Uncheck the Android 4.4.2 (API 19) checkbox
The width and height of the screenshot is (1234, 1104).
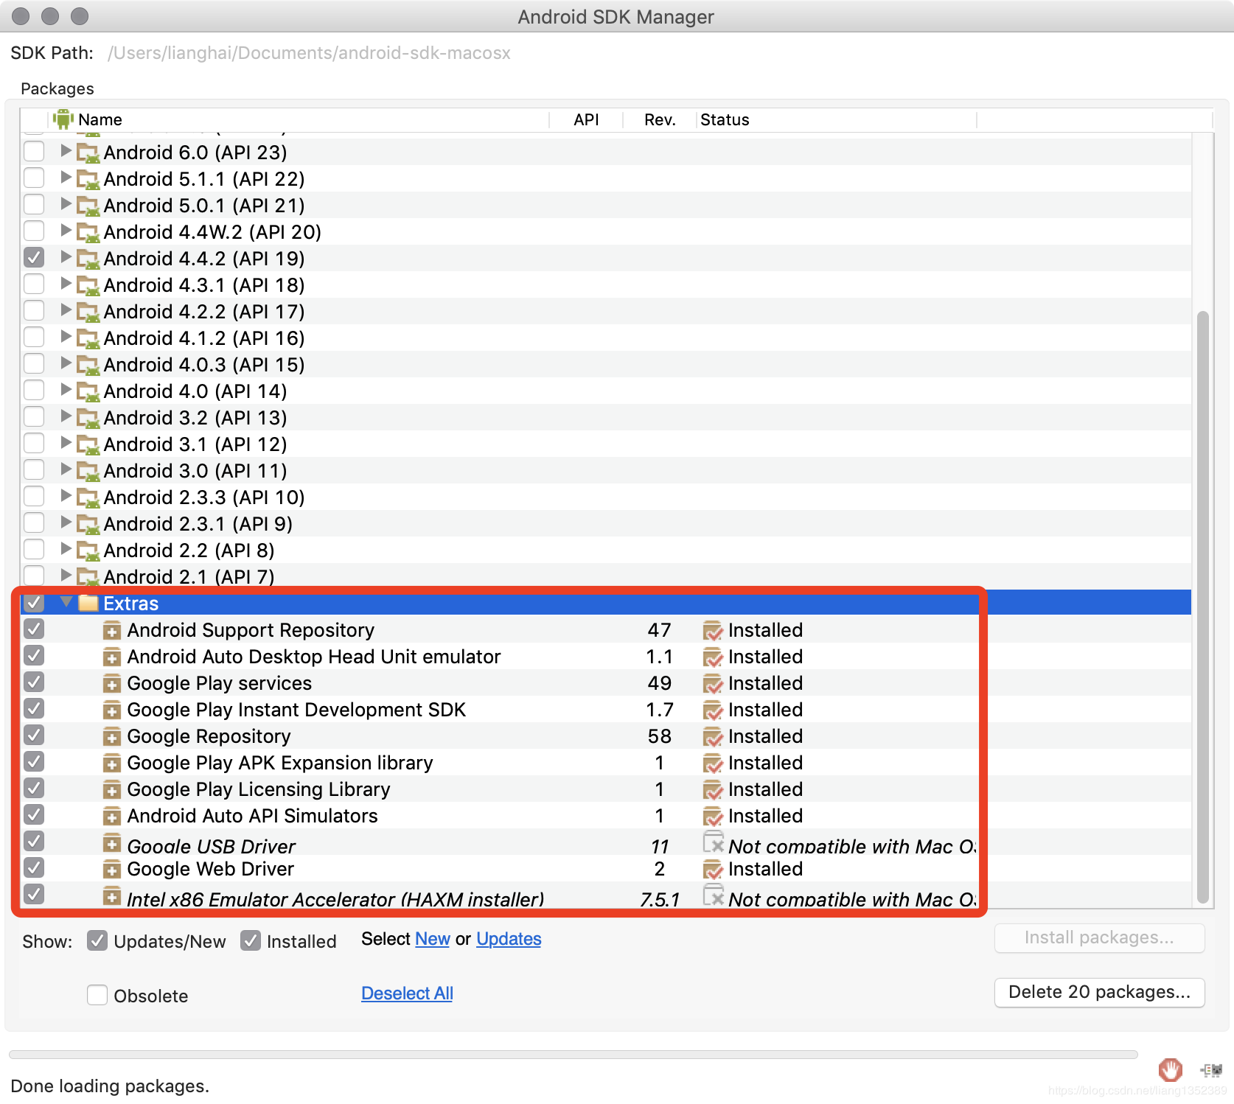click(34, 257)
